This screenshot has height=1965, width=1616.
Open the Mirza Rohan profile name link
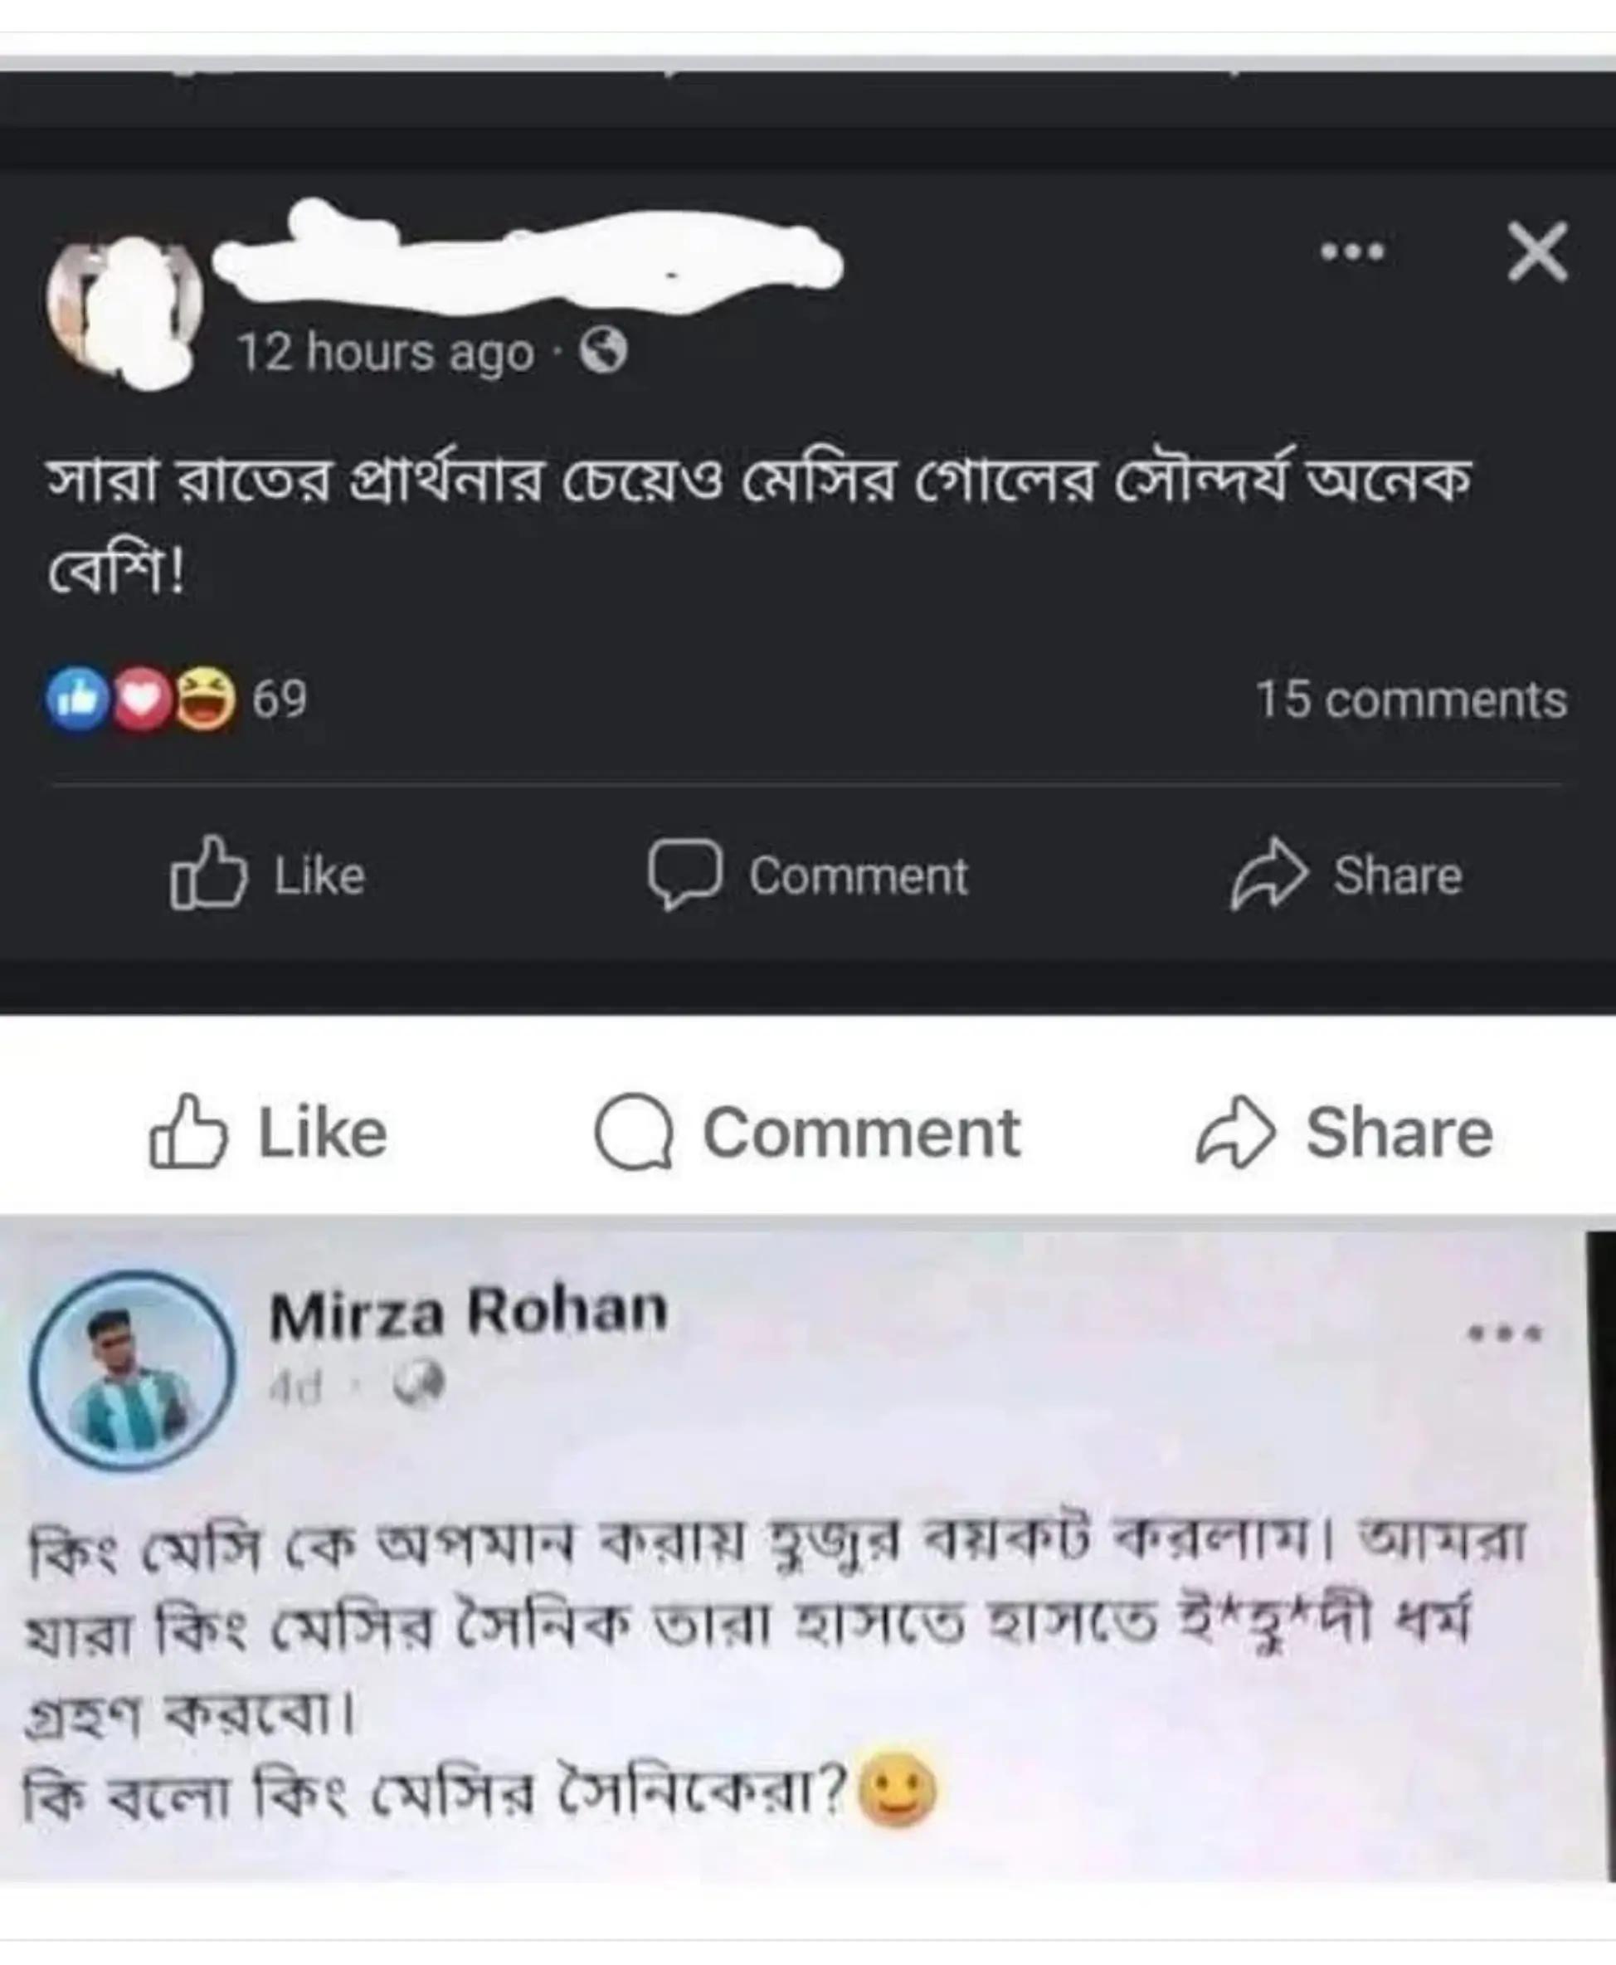[468, 1312]
